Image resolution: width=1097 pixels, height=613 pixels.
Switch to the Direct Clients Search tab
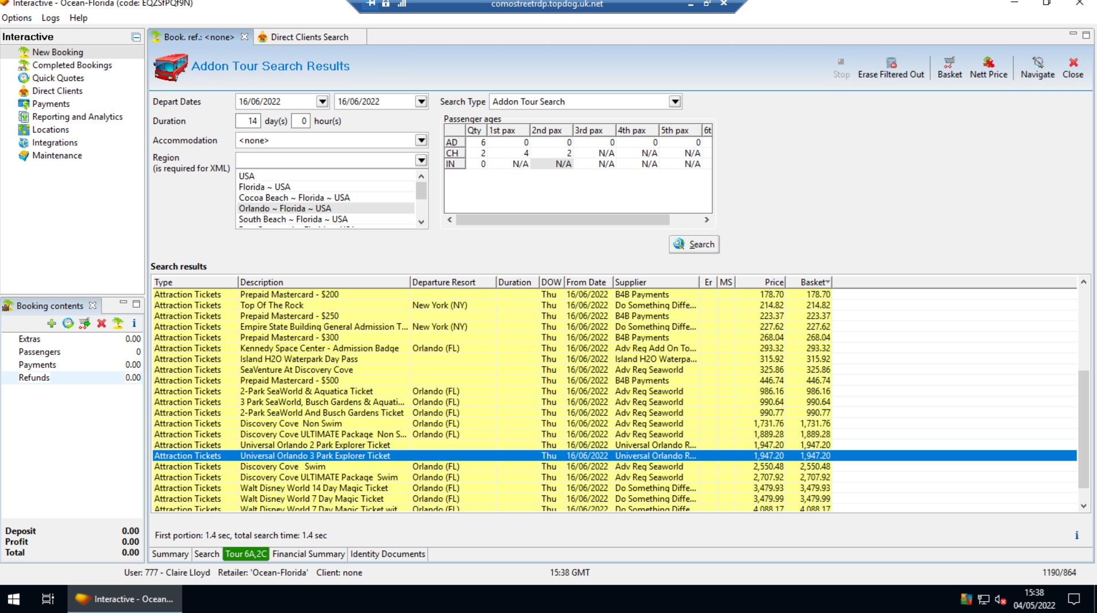[x=310, y=37]
